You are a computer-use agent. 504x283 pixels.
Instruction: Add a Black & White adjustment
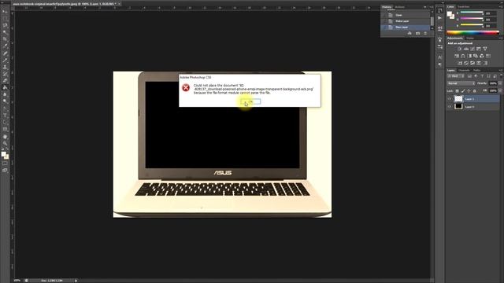pos(469,56)
